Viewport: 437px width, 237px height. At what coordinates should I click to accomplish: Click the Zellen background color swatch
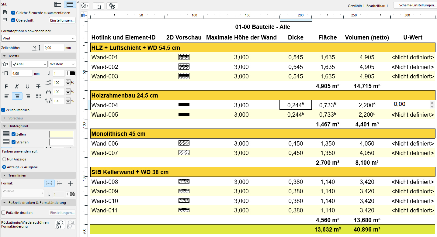(61, 134)
